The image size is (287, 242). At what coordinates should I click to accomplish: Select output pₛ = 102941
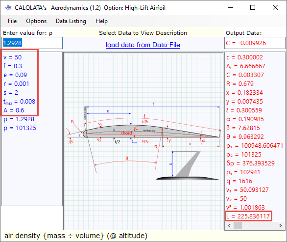243,172
